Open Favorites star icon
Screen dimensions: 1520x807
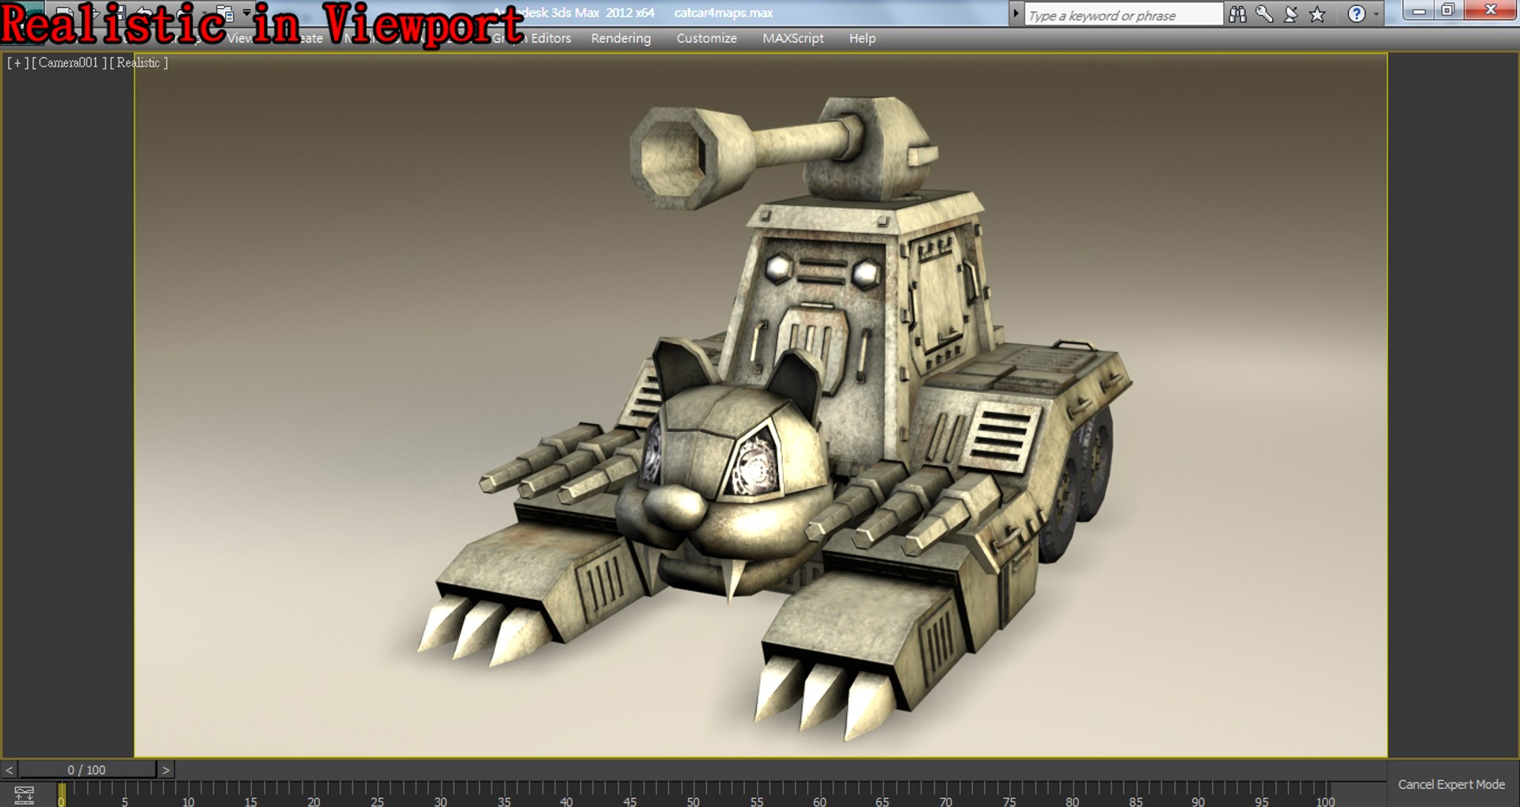(x=1317, y=14)
